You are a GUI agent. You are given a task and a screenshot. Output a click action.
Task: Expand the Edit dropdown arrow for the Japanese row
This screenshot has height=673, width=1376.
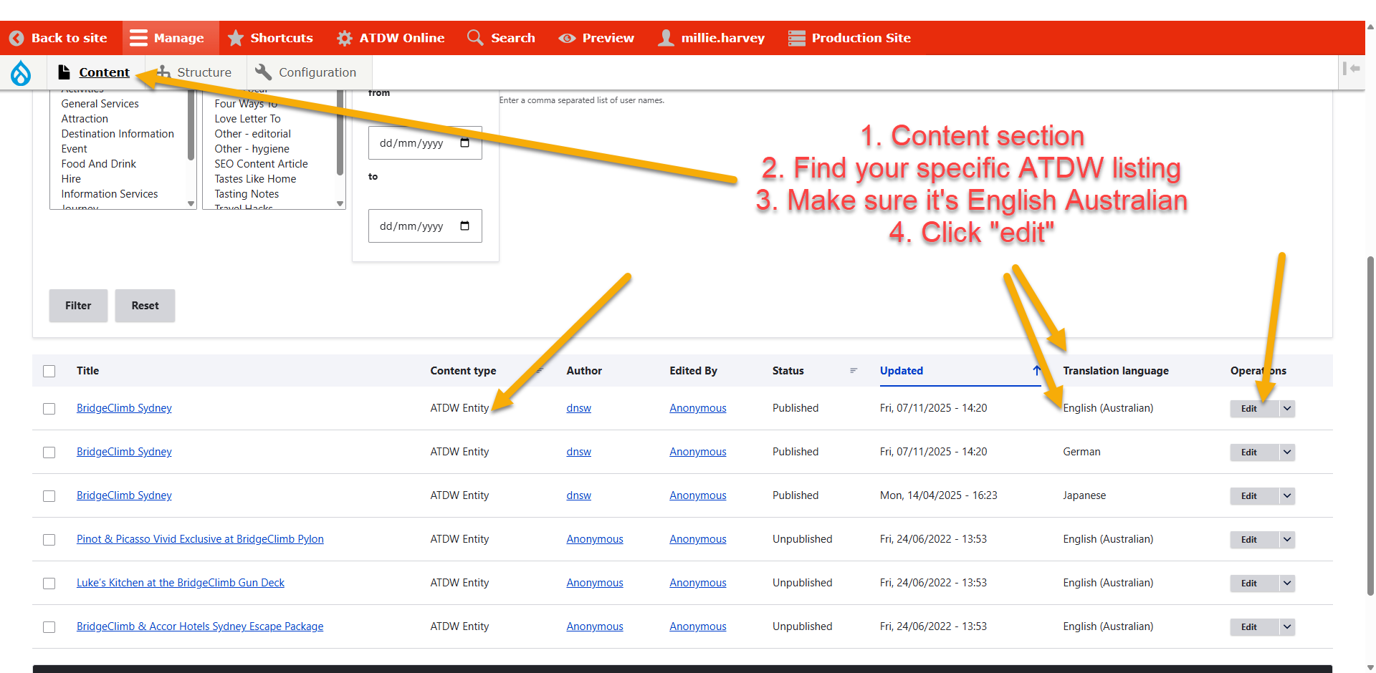pyautogui.click(x=1287, y=495)
